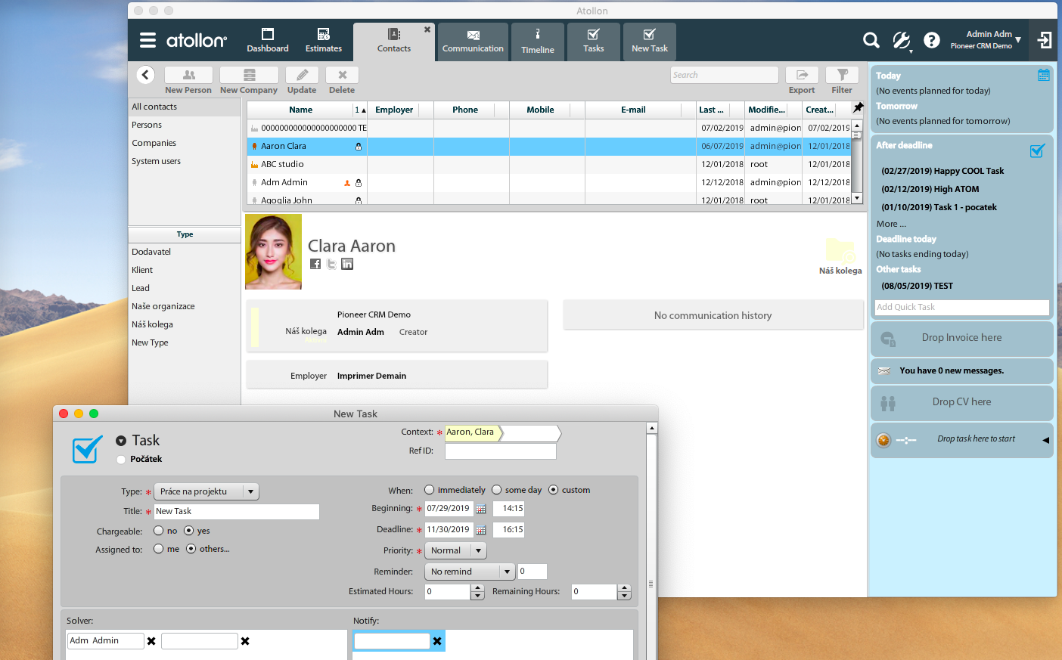Switch to the Communication tab
The image size is (1062, 660).
coord(473,41)
